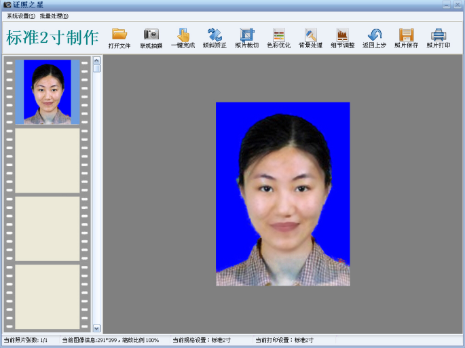Open 背景处理 background processing tool

click(x=310, y=38)
